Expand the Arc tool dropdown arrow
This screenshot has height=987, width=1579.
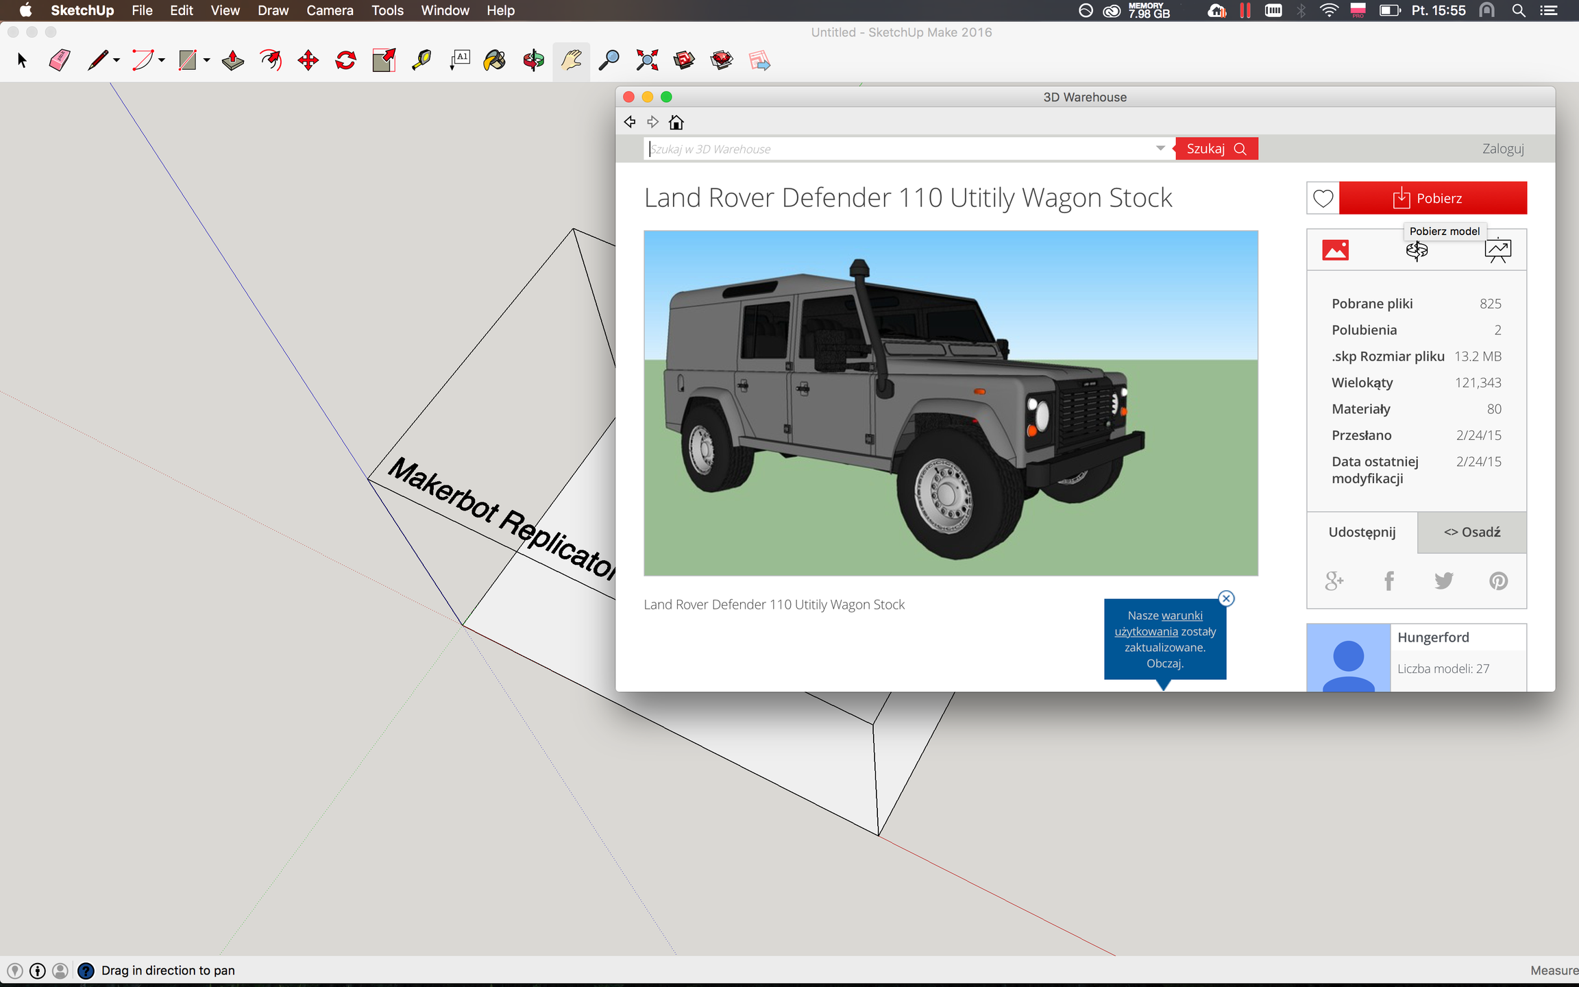162,61
